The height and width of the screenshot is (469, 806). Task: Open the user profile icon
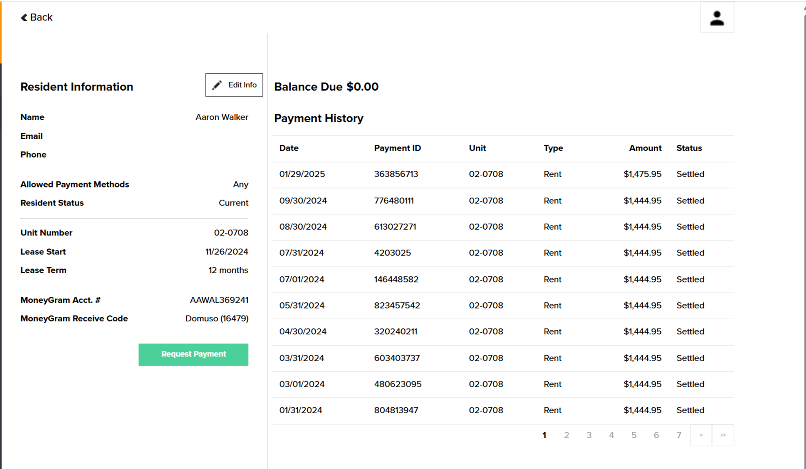point(717,18)
